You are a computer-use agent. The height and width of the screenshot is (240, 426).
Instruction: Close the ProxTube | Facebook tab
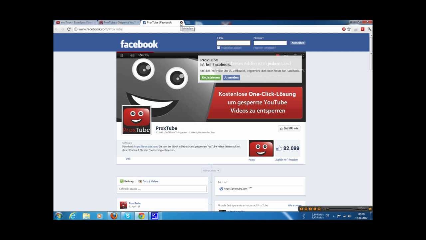(x=181, y=23)
